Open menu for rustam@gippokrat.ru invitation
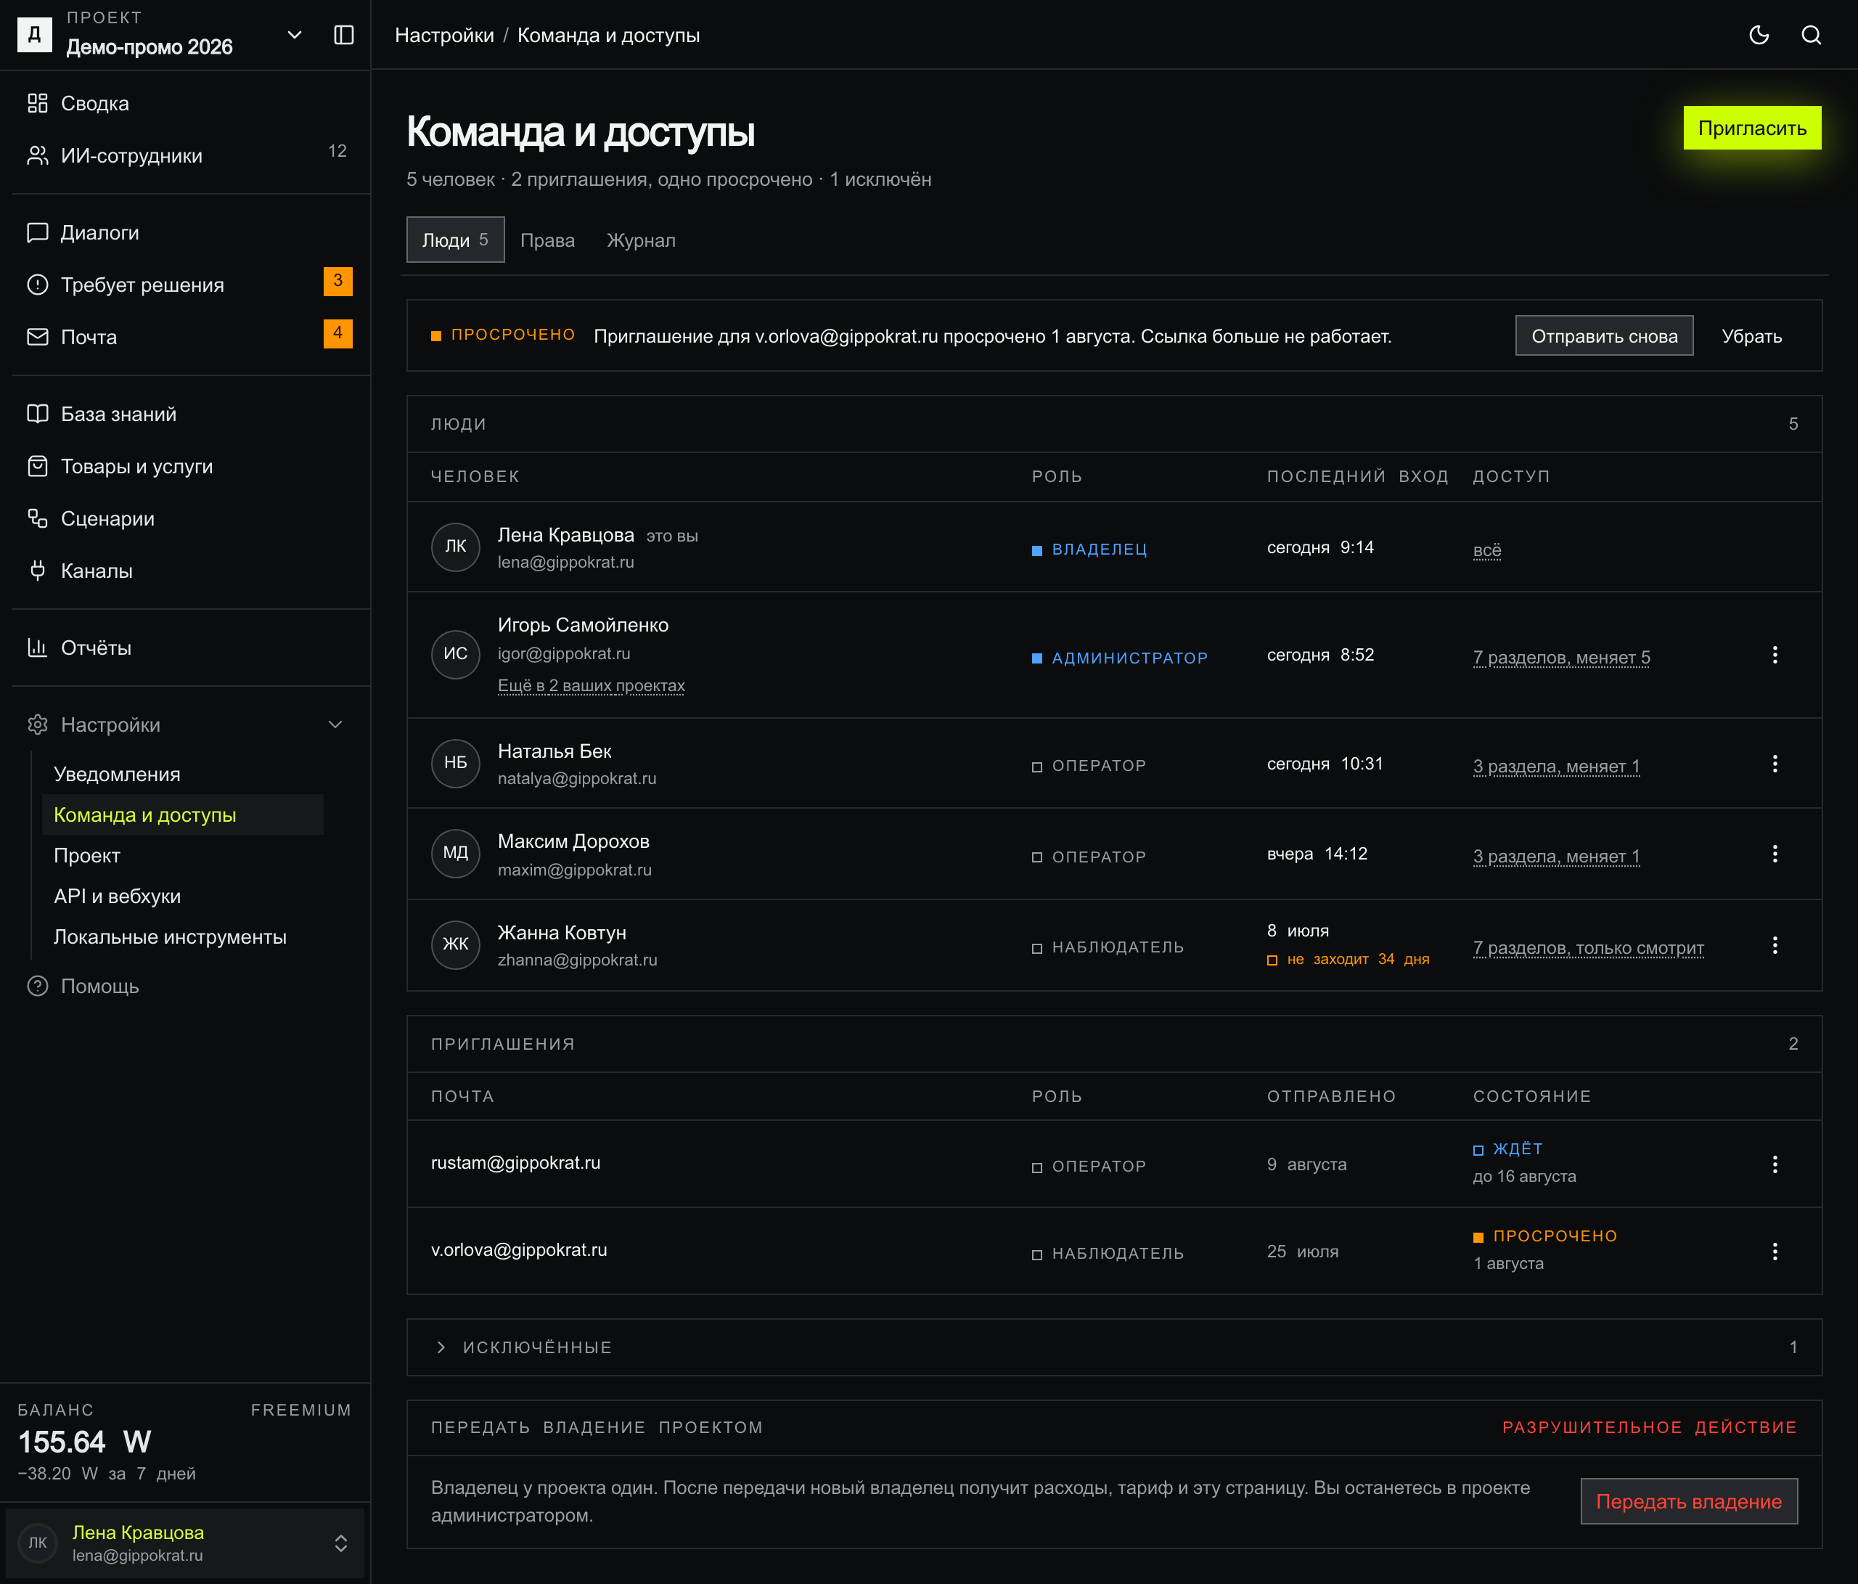Image resolution: width=1858 pixels, height=1584 pixels. (1775, 1164)
